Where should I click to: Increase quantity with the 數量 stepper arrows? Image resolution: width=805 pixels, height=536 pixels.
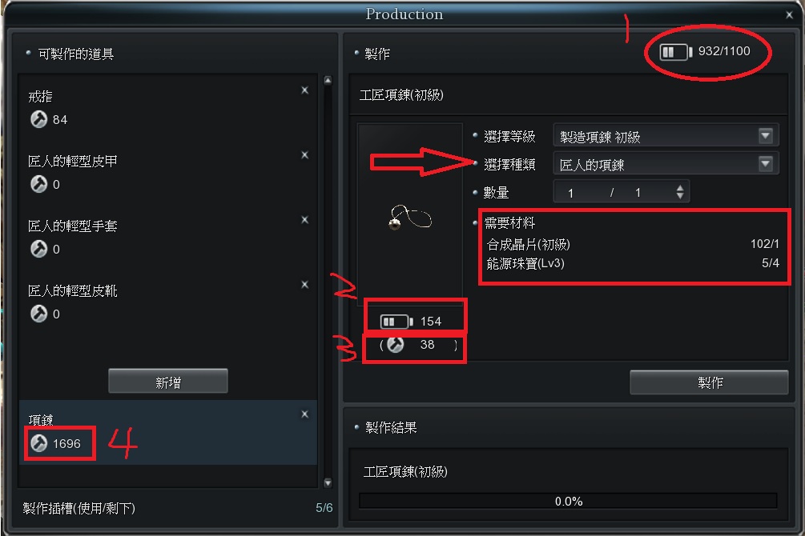(680, 188)
